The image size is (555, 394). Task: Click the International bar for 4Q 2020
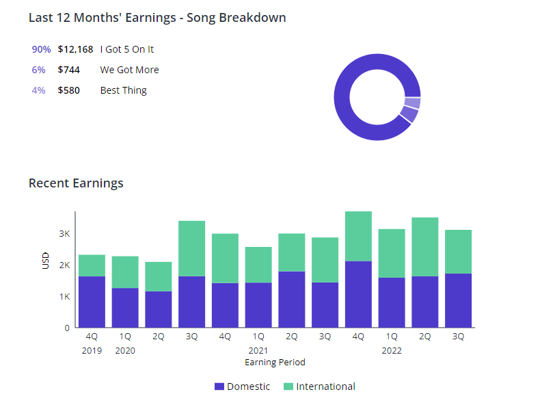click(x=225, y=259)
